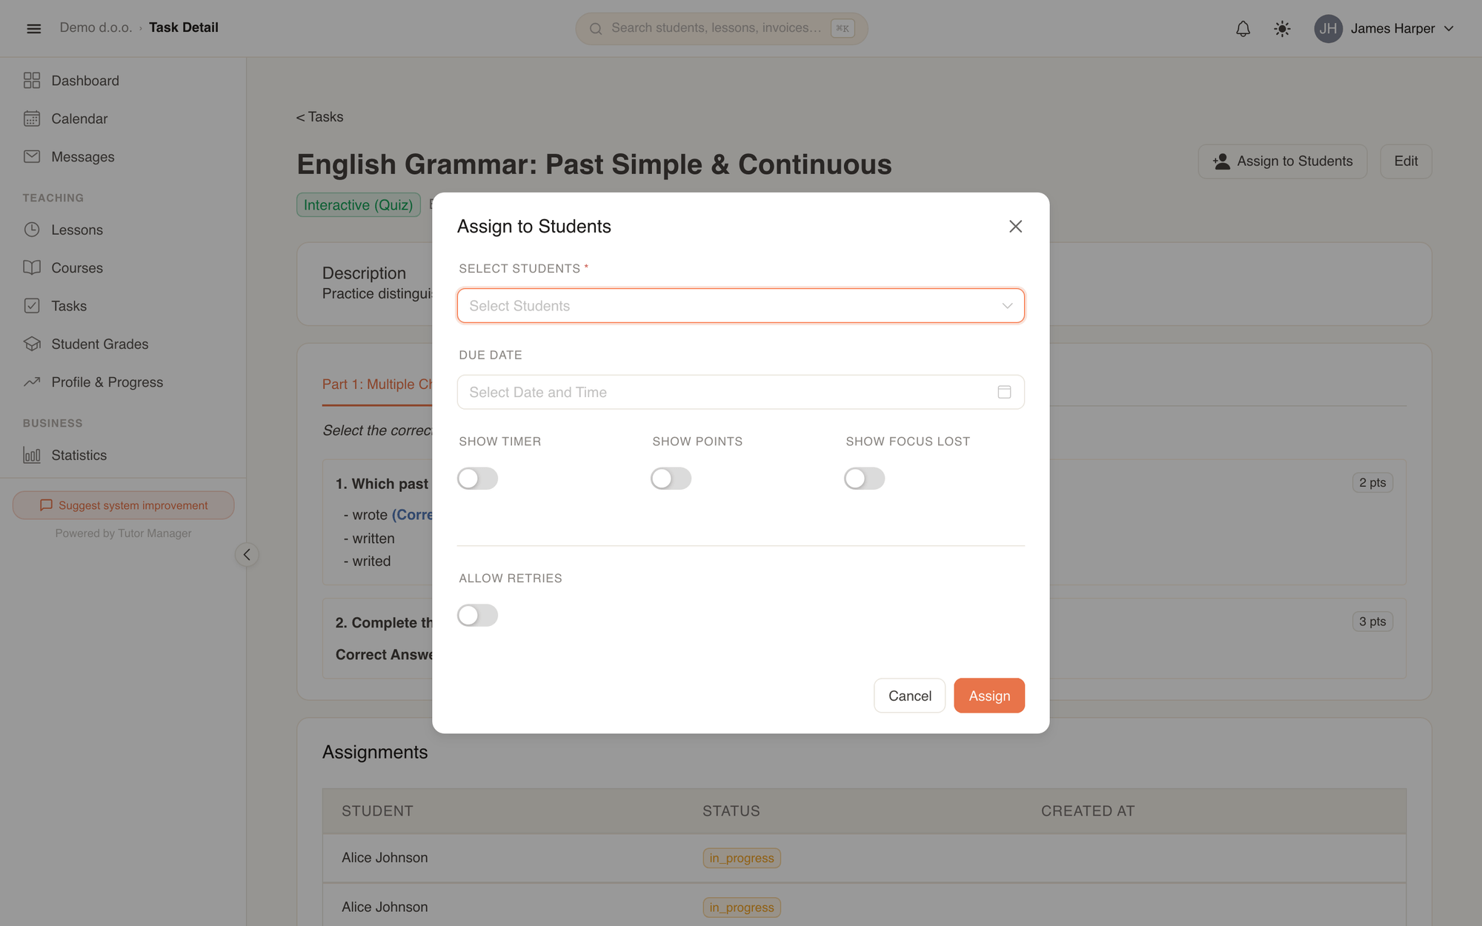
Task: Go back via the < Tasks link
Action: pos(319,117)
